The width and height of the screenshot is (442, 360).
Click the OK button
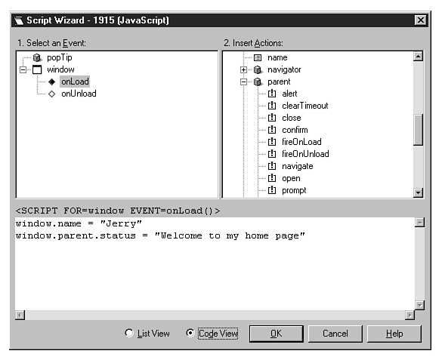click(277, 334)
